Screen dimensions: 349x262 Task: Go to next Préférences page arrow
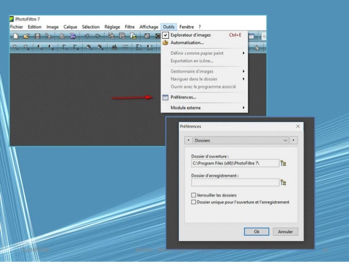[x=294, y=140]
